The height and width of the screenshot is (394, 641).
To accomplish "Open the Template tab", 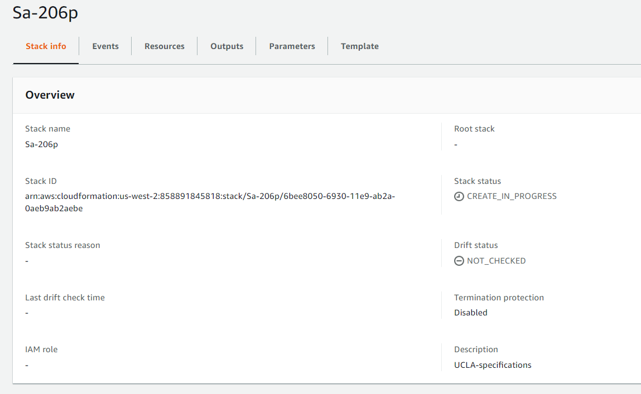I will coord(360,46).
